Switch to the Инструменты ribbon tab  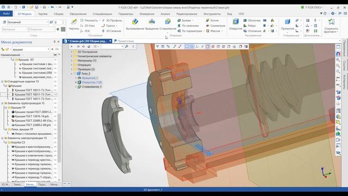pos(212,14)
